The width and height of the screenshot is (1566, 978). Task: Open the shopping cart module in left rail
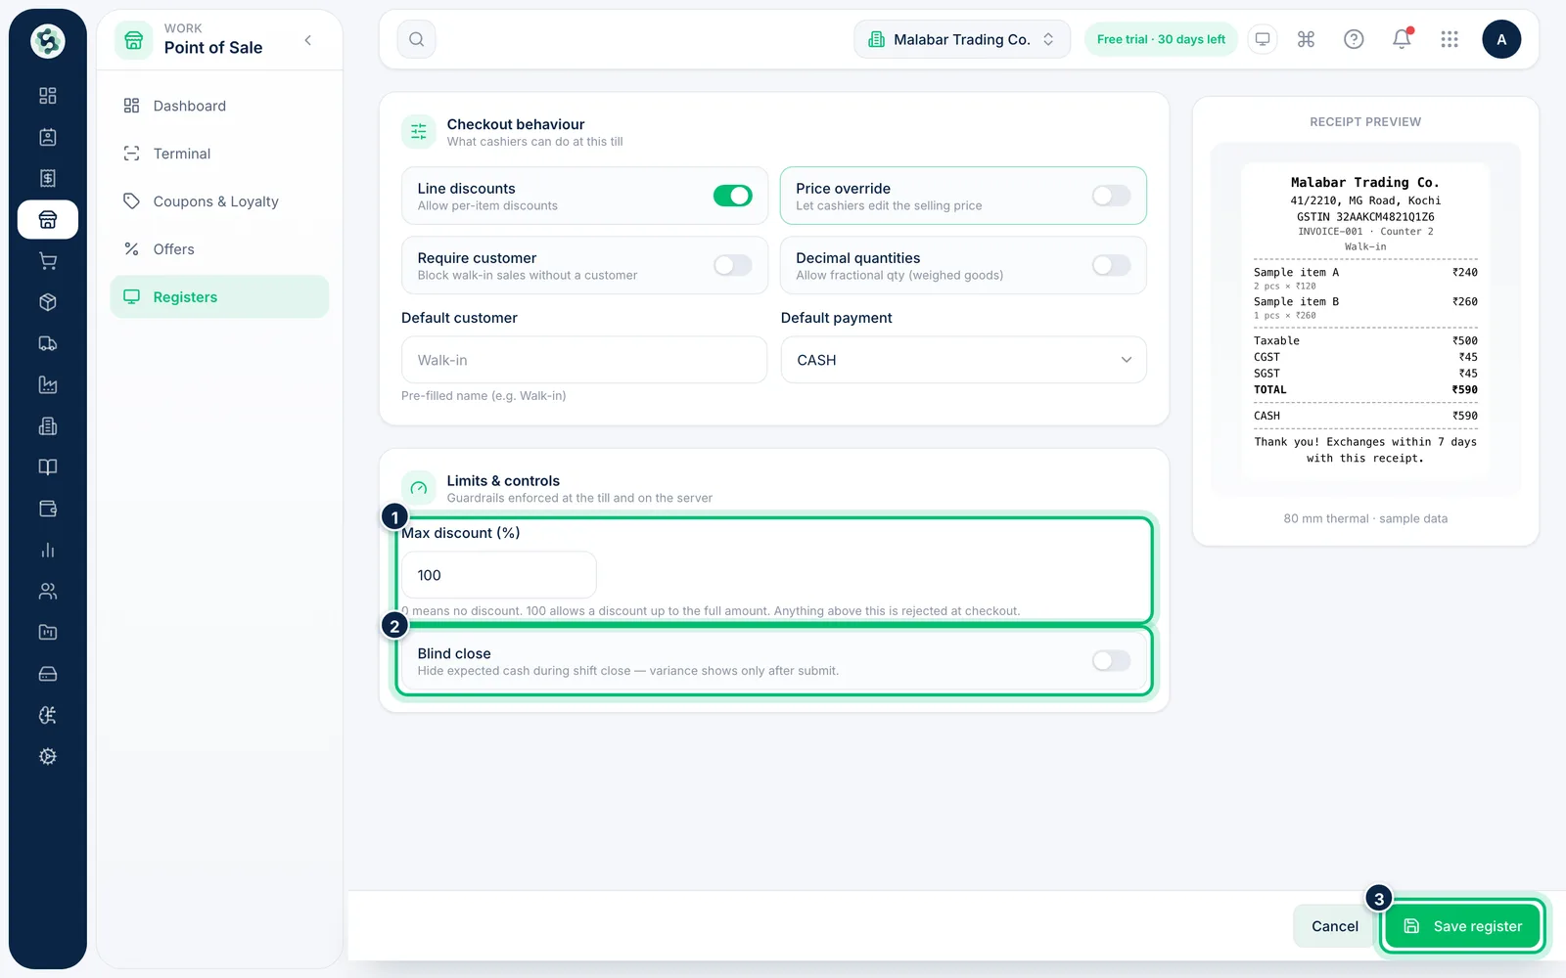[x=47, y=261]
